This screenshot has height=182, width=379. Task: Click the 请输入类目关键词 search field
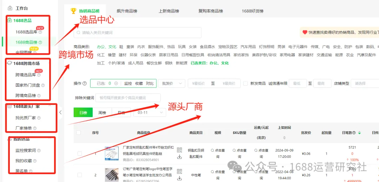tap(138, 33)
